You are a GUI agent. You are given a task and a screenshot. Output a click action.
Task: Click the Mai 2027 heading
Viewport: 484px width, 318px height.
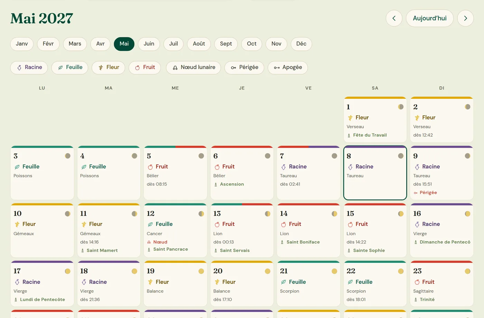42,18
